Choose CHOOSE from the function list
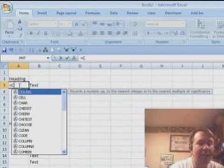 coord(37,125)
